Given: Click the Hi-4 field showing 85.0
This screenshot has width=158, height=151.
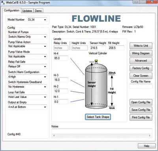Looking at the screenshot, I should click(61, 58).
